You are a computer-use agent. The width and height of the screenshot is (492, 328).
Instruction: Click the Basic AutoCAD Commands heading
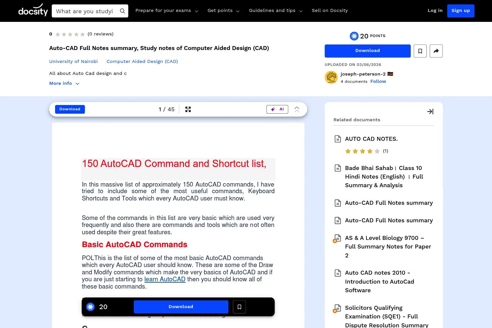pyautogui.click(x=135, y=245)
